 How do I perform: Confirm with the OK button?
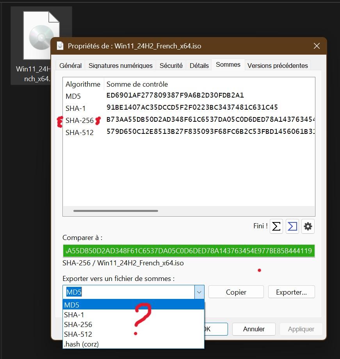click(x=215, y=329)
